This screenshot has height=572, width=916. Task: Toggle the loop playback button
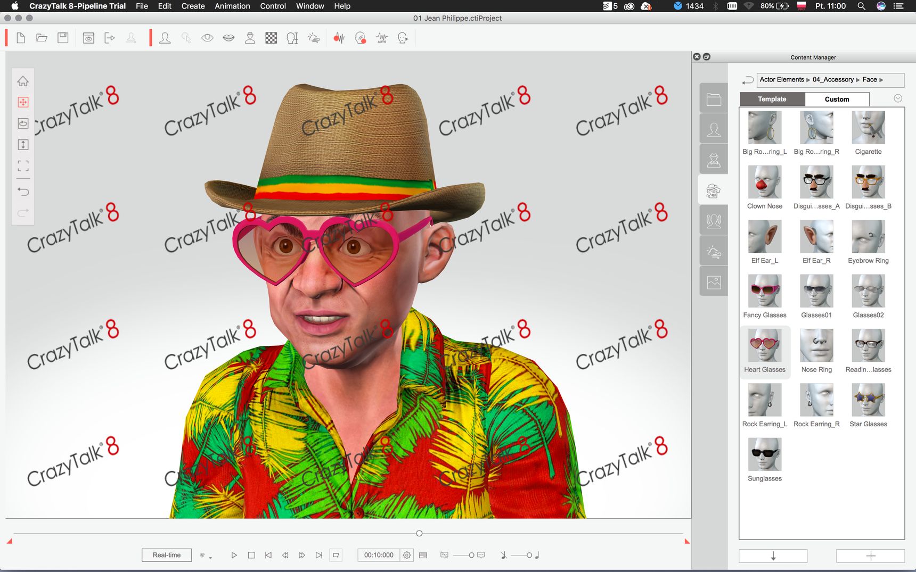(336, 555)
